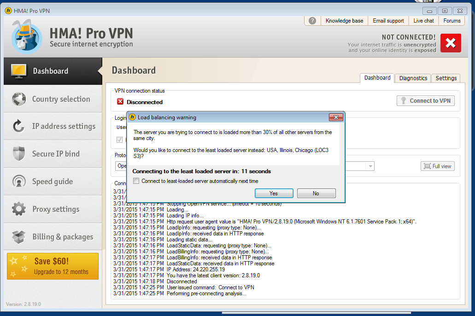This screenshot has height=316, width=475.
Task: Click the "Loading static data..." log line
Action: coord(189,240)
